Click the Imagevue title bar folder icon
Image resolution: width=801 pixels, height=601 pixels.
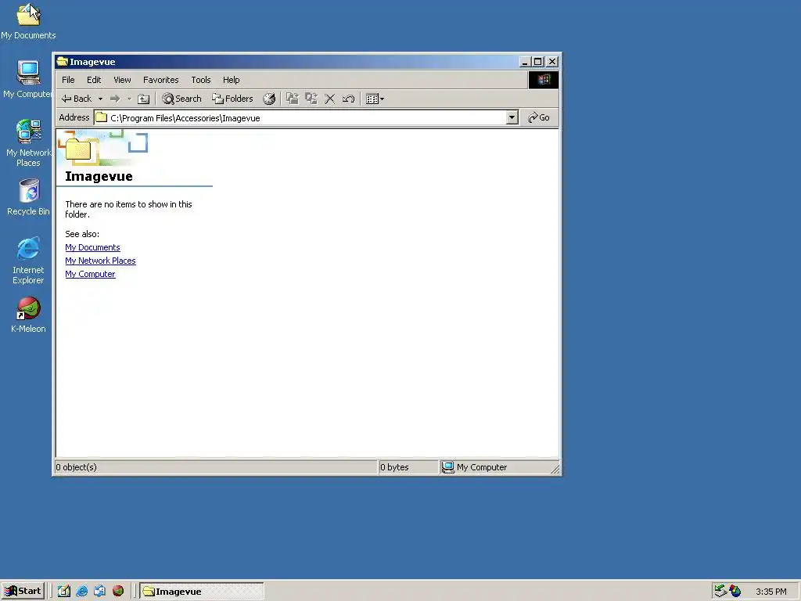(63, 62)
